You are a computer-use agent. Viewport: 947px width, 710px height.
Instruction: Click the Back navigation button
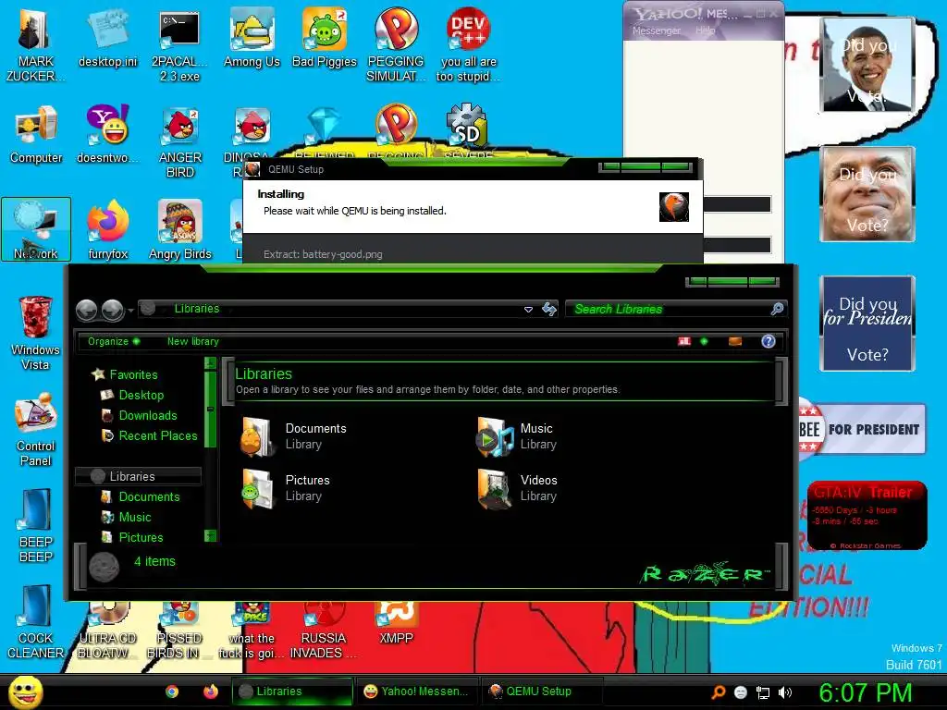(87, 310)
